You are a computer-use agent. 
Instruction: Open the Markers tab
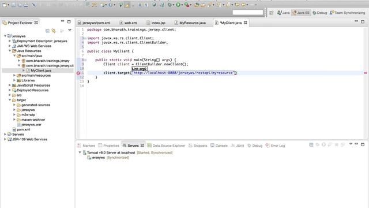(x=86, y=146)
